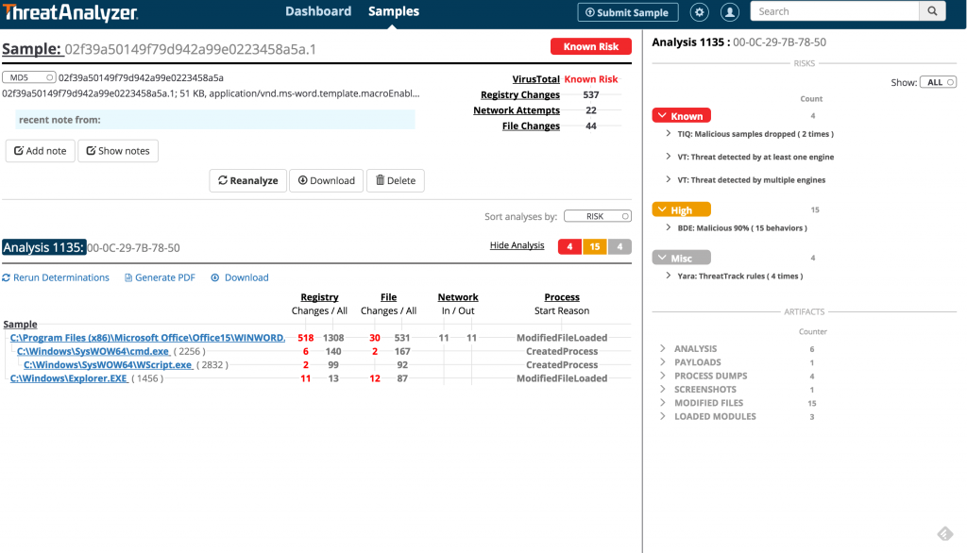Open the user profile icon
The image size is (967, 553).
pyautogui.click(x=729, y=12)
